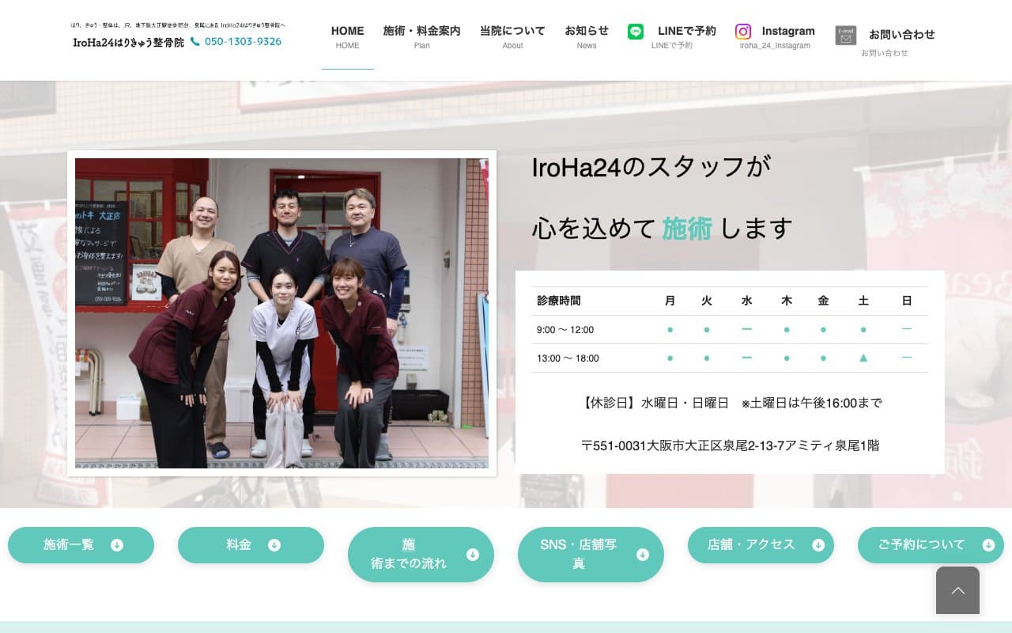Click the staff group photo
The width and height of the screenshot is (1012, 633).
point(281,312)
